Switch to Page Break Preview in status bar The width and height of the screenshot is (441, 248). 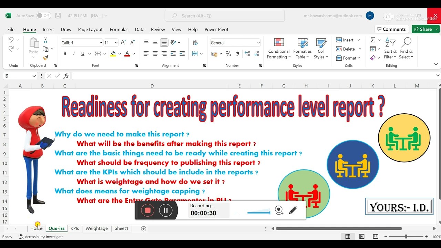tap(375, 237)
